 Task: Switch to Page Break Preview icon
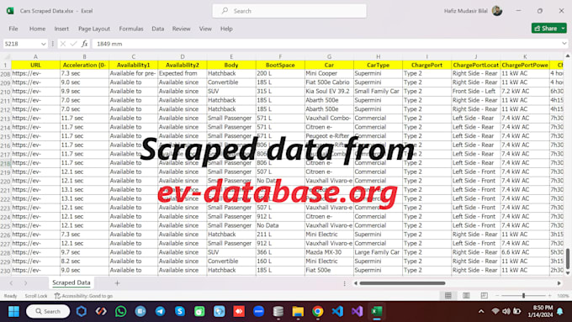click(x=484, y=295)
